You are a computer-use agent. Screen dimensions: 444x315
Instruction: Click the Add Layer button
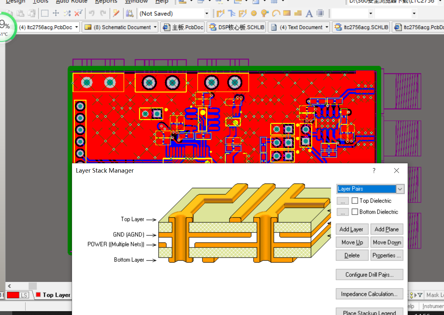tap(351, 229)
